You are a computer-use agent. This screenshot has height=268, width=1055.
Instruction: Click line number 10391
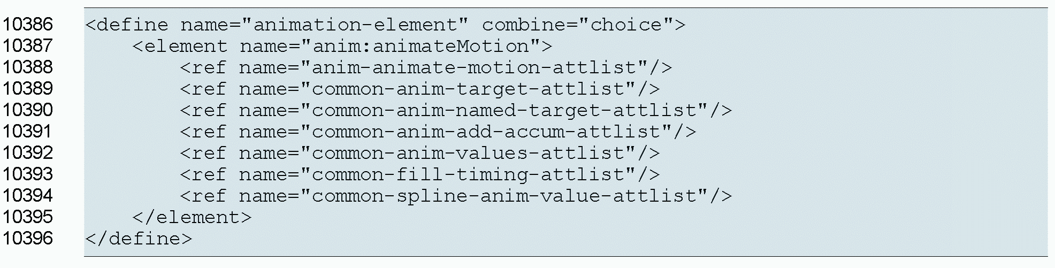click(28, 131)
